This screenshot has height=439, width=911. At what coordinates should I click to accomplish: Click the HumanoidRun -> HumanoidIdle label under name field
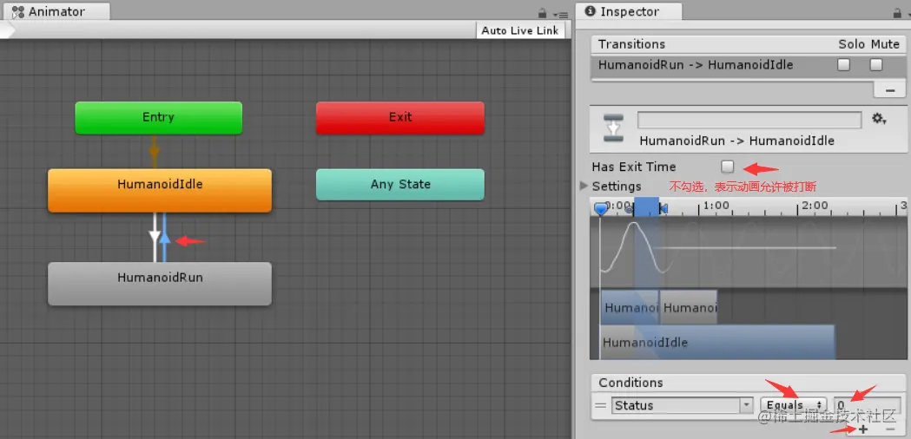(736, 141)
